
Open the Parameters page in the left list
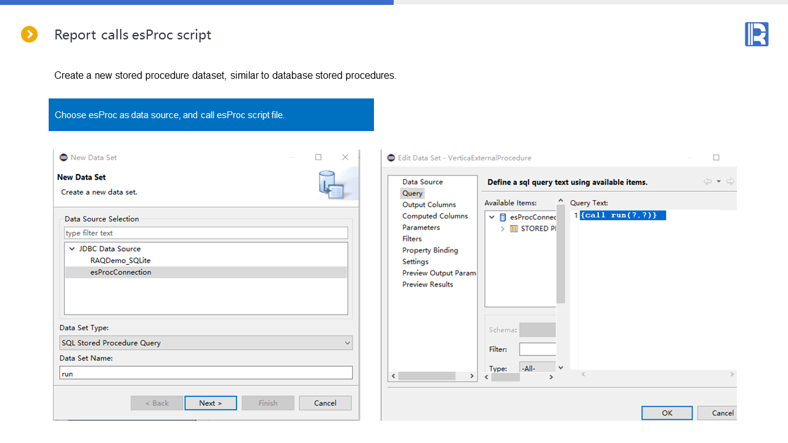pos(421,228)
